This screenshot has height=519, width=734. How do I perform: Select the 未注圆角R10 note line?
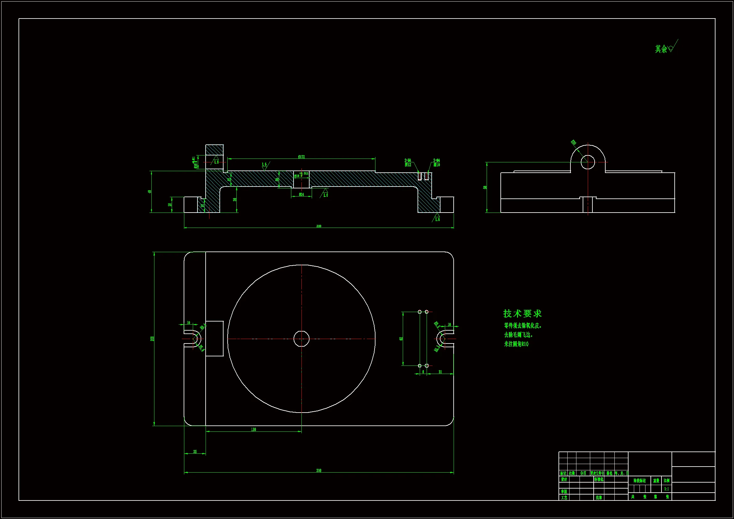point(516,344)
